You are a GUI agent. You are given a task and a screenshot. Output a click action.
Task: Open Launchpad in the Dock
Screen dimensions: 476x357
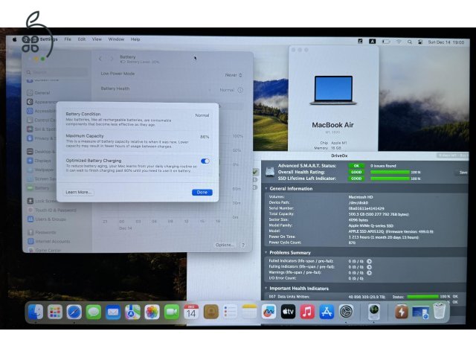[x=55, y=312]
